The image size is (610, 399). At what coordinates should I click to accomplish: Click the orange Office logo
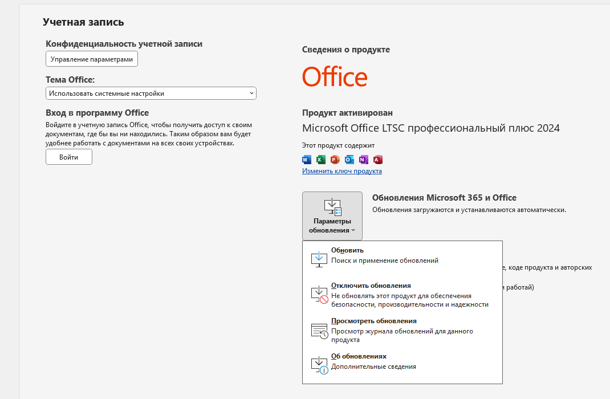(x=335, y=76)
